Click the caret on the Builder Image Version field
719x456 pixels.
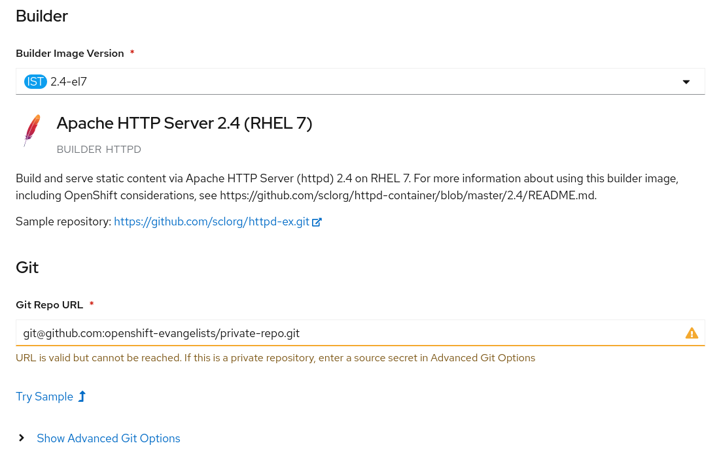click(686, 82)
